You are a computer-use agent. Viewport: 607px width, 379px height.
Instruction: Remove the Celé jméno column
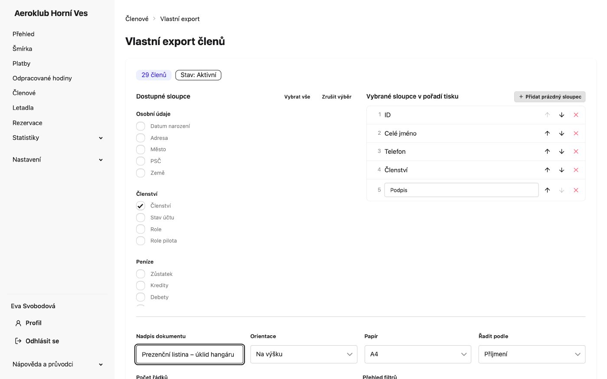pos(576,133)
